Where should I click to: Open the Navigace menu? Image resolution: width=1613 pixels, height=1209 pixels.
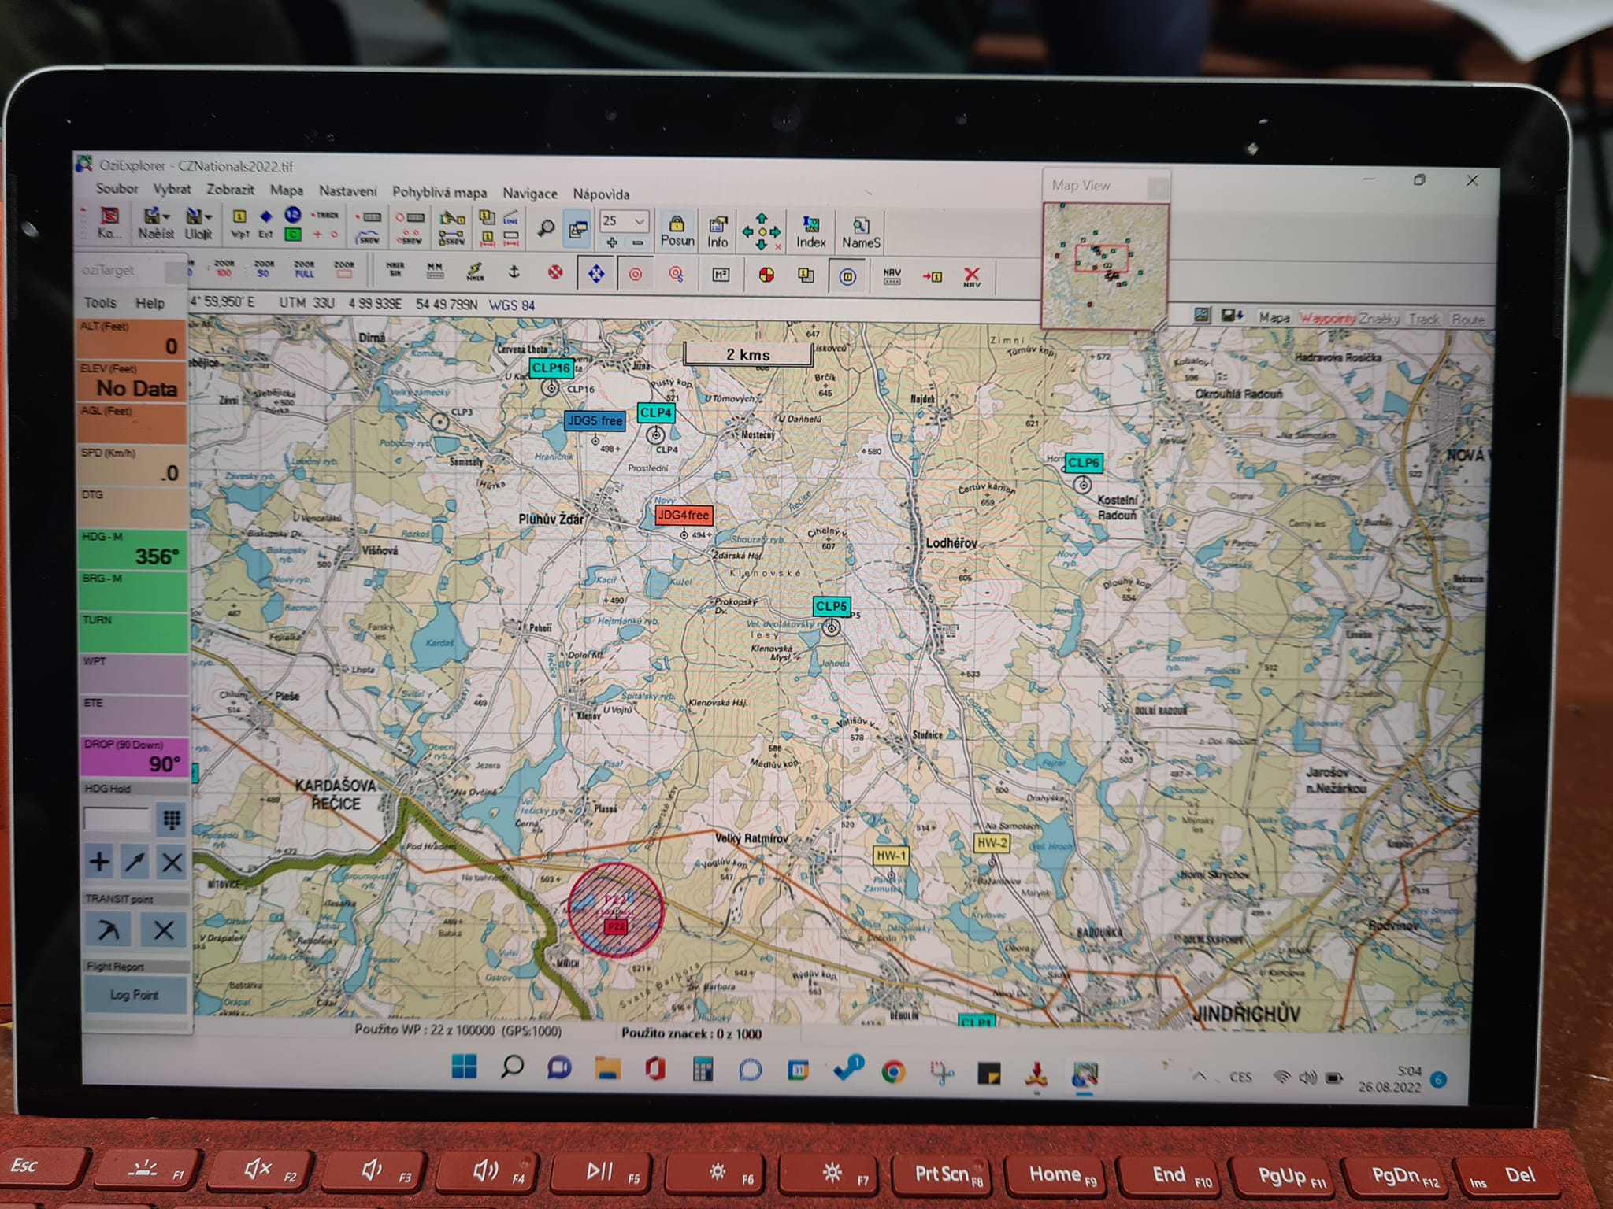click(530, 193)
